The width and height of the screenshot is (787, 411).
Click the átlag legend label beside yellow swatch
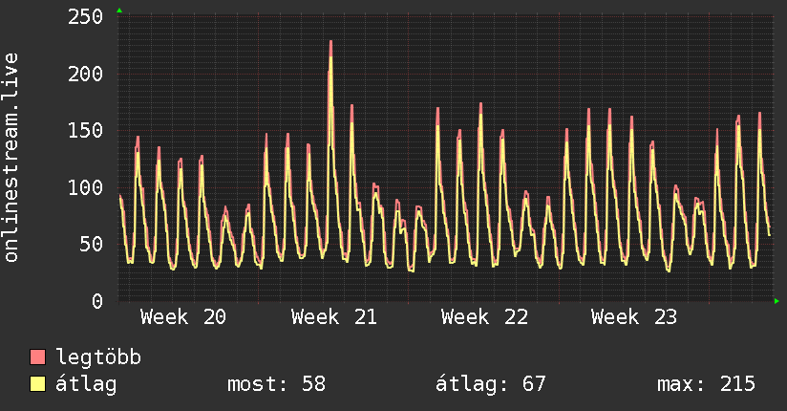(86, 384)
